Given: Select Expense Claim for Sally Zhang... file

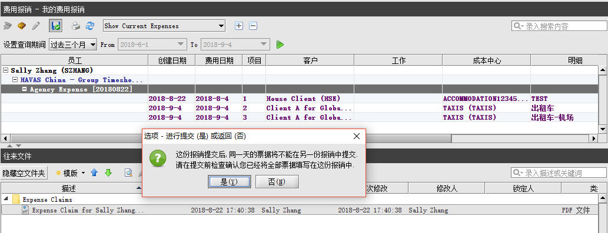Looking at the screenshot, I should (x=88, y=210).
